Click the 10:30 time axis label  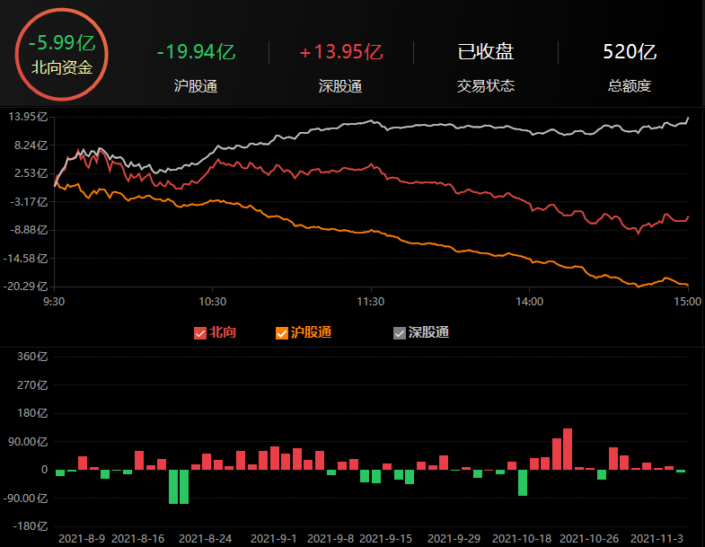click(212, 302)
